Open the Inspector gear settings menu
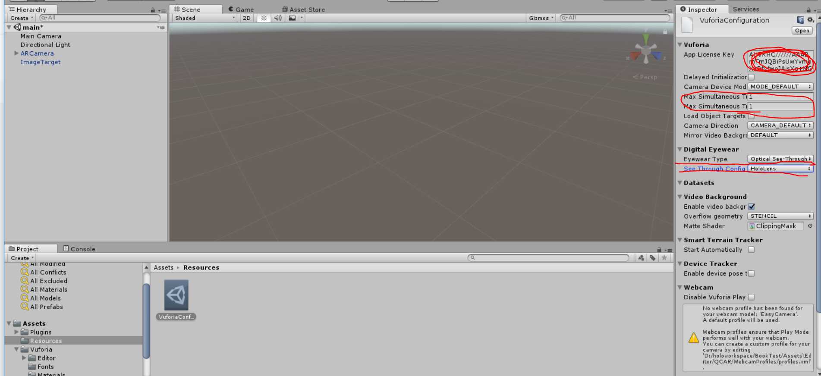The width and height of the screenshot is (821, 376). click(811, 20)
